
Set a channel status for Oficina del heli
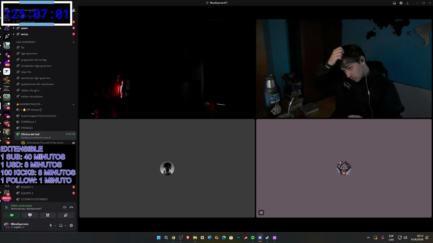pyautogui.click(x=36, y=138)
